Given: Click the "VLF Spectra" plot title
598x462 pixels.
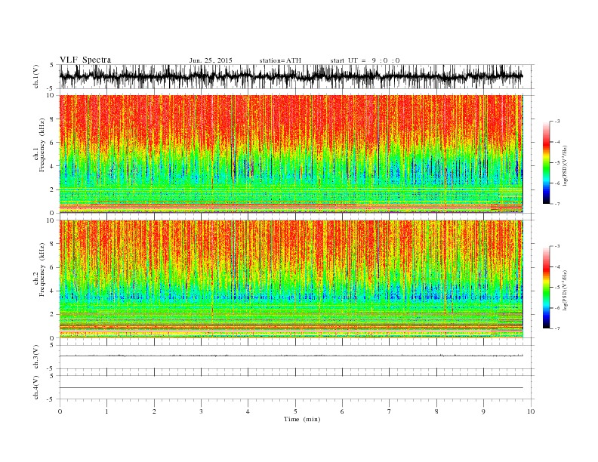Looking at the screenshot, I should pos(85,60).
